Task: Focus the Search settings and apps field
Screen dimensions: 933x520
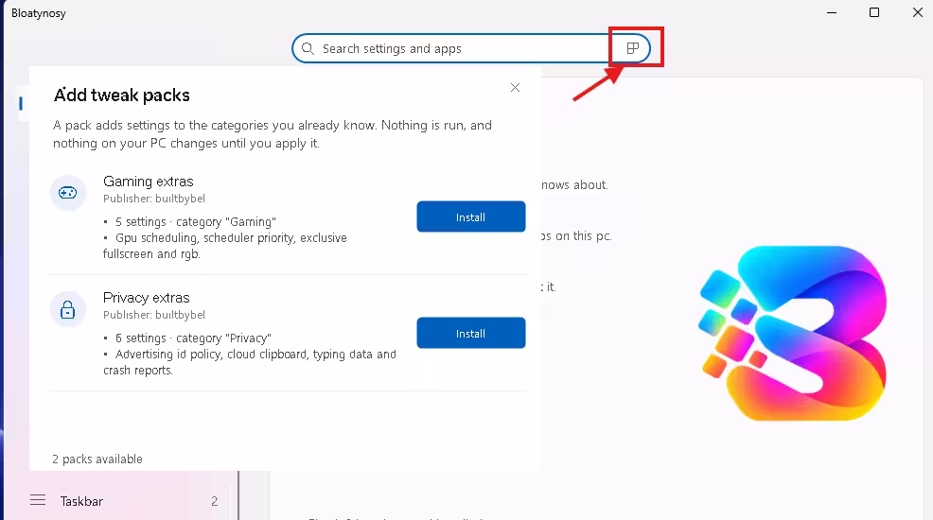Action: tap(470, 49)
